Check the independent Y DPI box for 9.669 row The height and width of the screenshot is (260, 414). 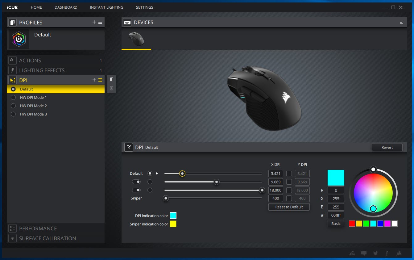pos(289,182)
